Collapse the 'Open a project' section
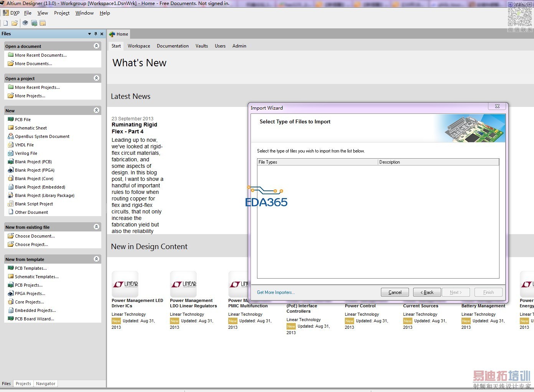Image resolution: width=534 pixels, height=392 pixels. (x=96, y=78)
